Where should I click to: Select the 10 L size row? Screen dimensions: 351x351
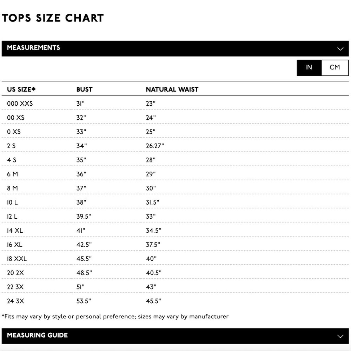point(175,201)
